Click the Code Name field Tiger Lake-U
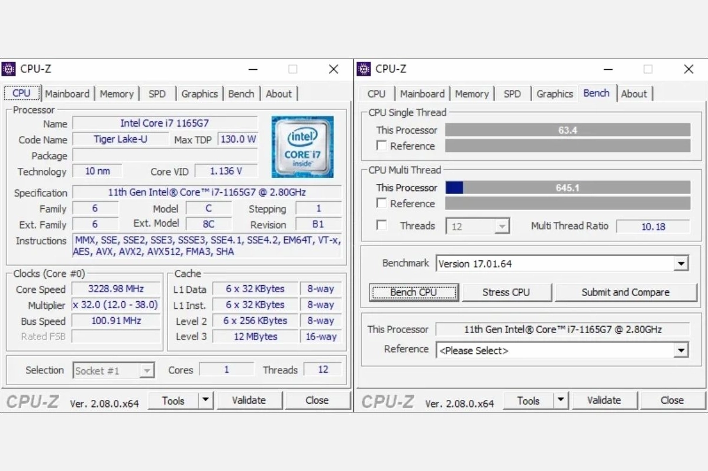This screenshot has width=708, height=471. click(x=121, y=139)
